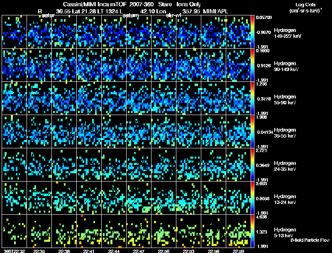Open the Hydrogen 90-149 keV panel at 22:44

pos(114,65)
